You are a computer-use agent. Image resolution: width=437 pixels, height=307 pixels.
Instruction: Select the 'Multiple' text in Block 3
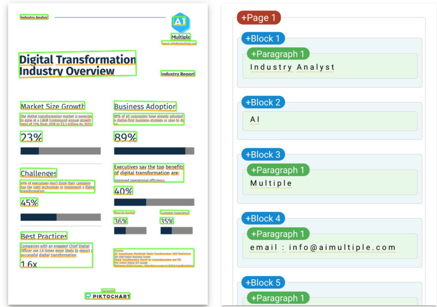pyautogui.click(x=270, y=183)
